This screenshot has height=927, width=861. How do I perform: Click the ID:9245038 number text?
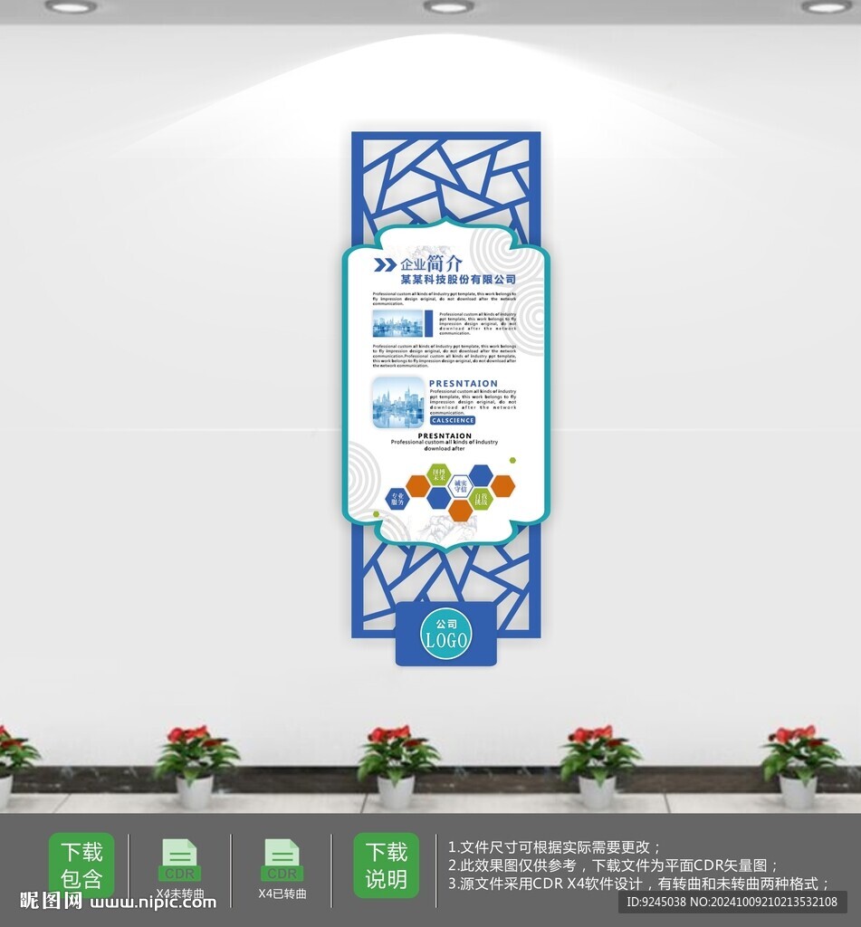[655, 902]
